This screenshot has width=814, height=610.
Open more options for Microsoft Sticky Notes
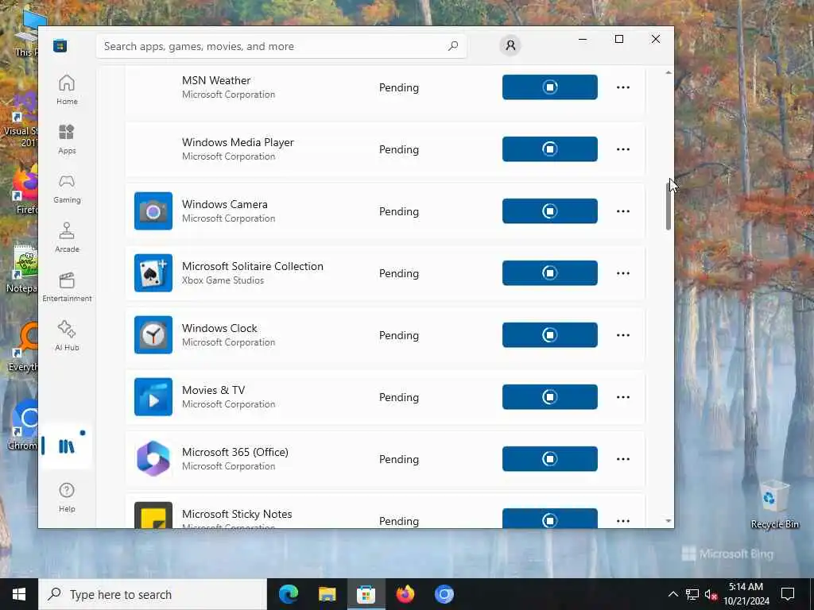point(623,521)
